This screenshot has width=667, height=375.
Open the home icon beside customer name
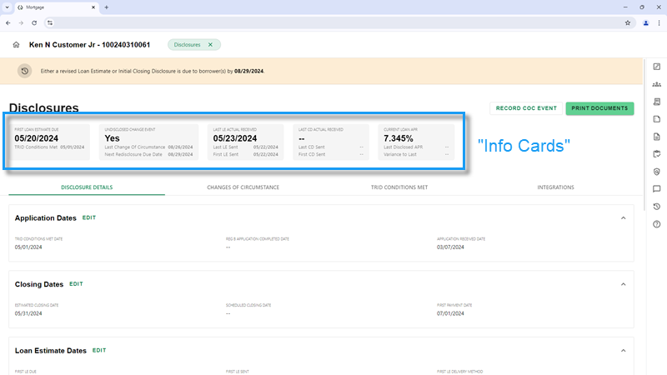(x=16, y=45)
